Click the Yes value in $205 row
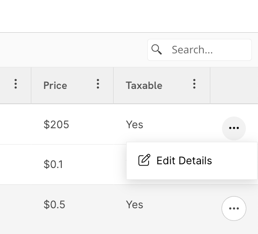The image size is (258, 234). 135,124
